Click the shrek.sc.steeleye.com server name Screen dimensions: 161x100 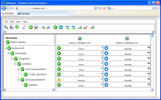click(x=80, y=43)
